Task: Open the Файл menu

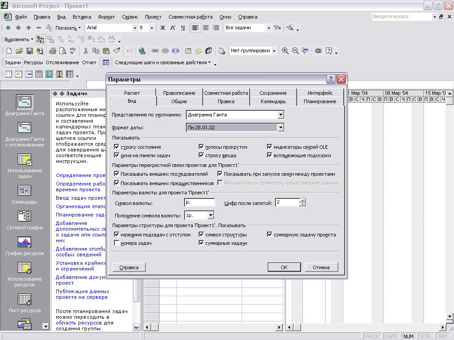Action: (x=21, y=17)
